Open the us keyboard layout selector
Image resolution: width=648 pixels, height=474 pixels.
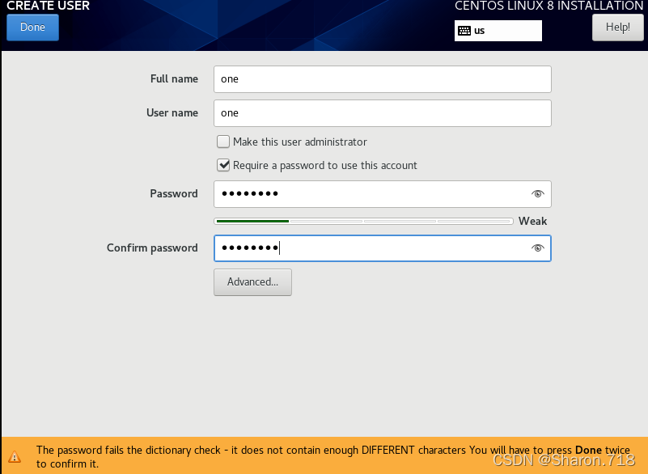click(498, 31)
